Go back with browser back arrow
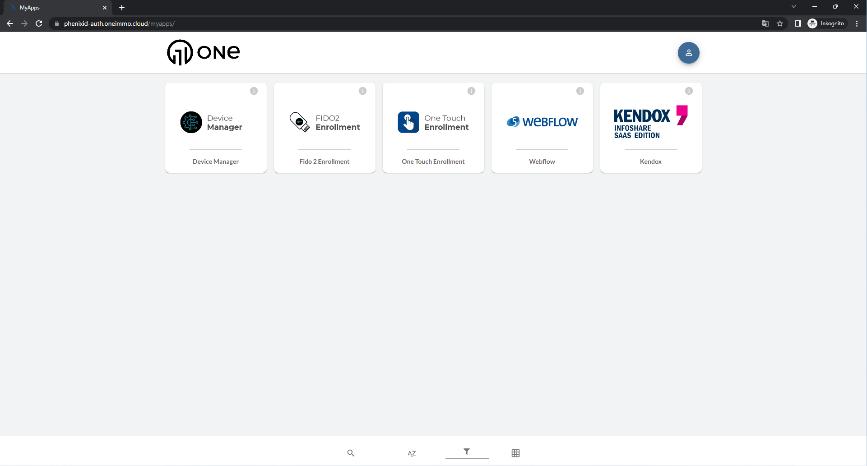 coord(10,23)
